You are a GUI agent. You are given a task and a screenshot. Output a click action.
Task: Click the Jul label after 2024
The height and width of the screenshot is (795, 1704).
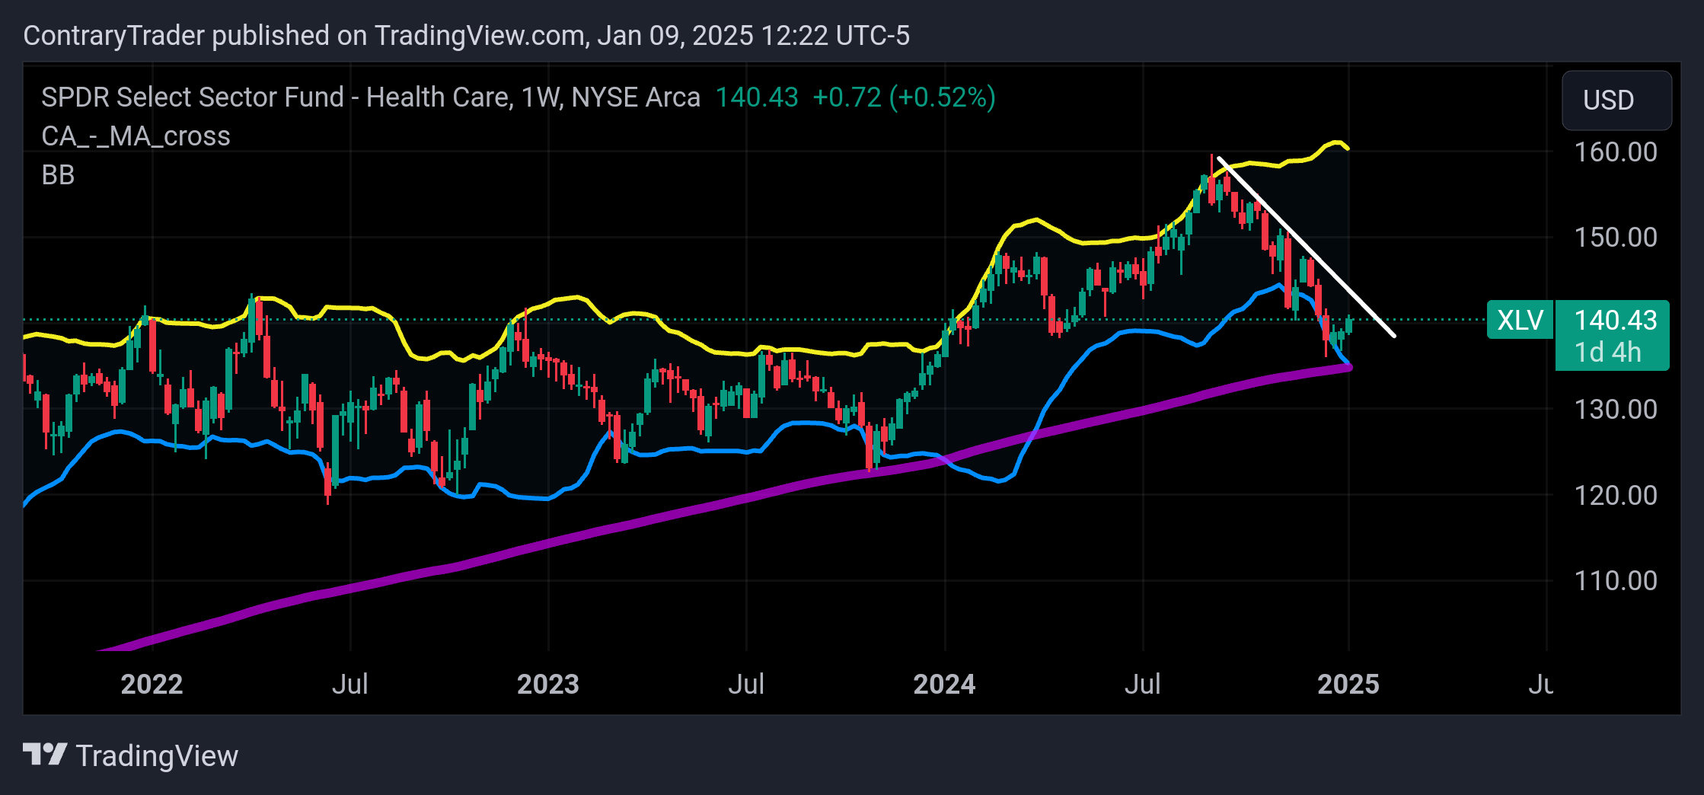(x=1143, y=684)
